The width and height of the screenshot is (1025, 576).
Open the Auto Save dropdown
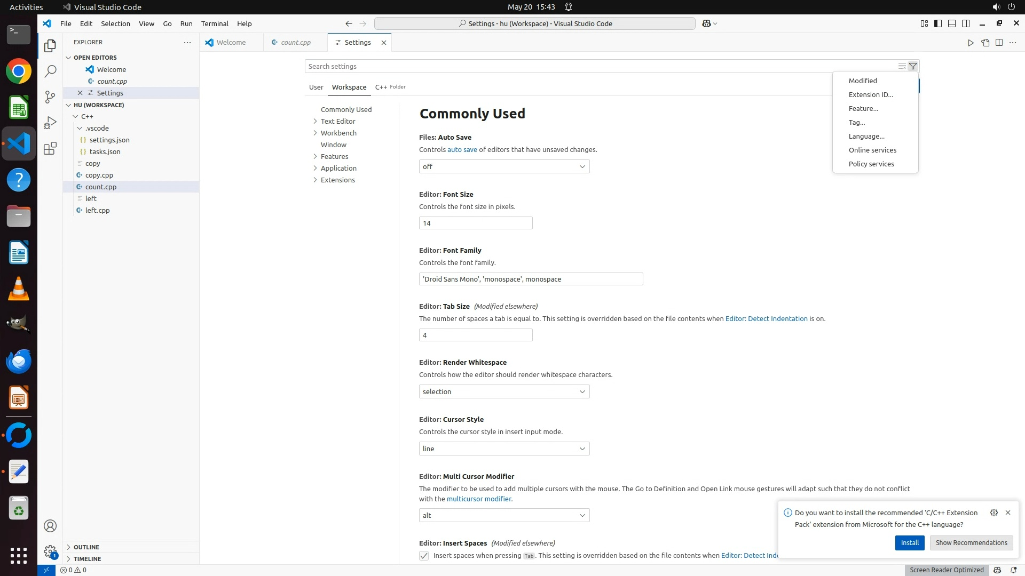point(504,166)
